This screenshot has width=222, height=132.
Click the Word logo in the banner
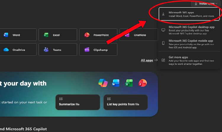pyautogui.click(x=116, y=83)
